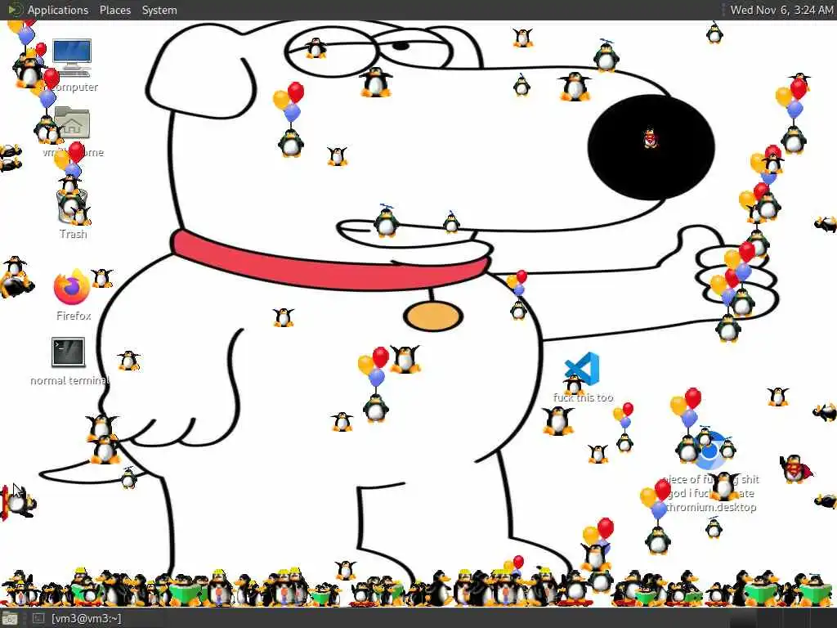Select the normal terminal desktop icon

point(69,352)
